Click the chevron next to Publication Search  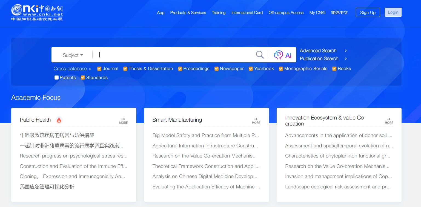(346, 59)
